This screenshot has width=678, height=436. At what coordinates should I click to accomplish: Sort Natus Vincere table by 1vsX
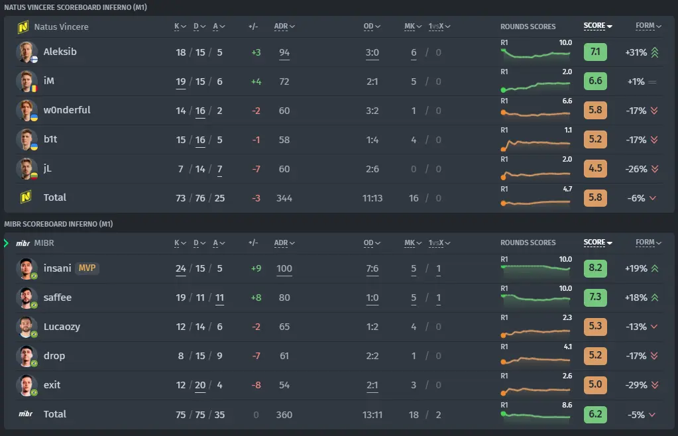pos(439,27)
